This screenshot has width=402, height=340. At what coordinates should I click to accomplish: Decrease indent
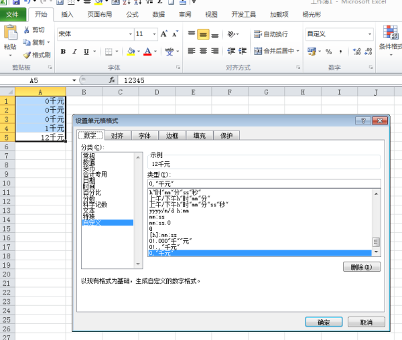[x=231, y=51]
